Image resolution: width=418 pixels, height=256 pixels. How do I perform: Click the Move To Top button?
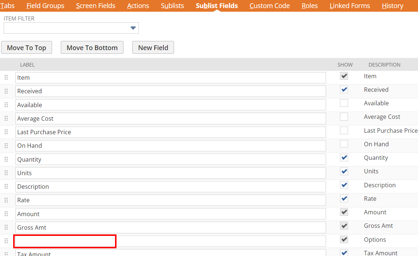point(26,48)
